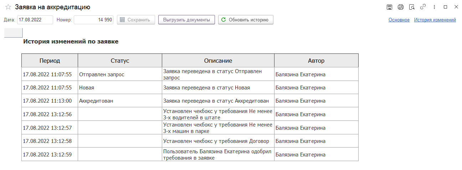Refresh history with Обновить историю

(246, 20)
